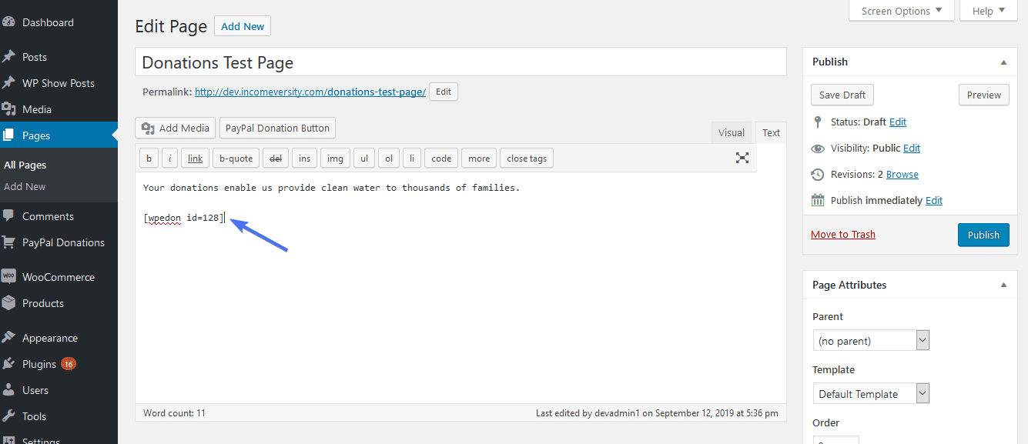Open Dashboard from the sidebar icon

point(9,22)
